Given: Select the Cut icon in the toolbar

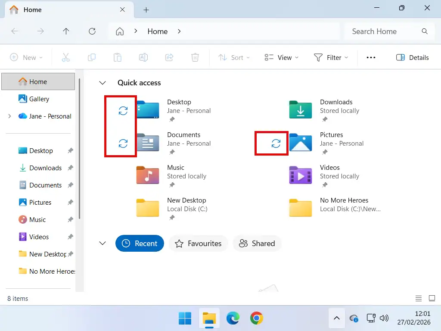Looking at the screenshot, I should 65,57.
